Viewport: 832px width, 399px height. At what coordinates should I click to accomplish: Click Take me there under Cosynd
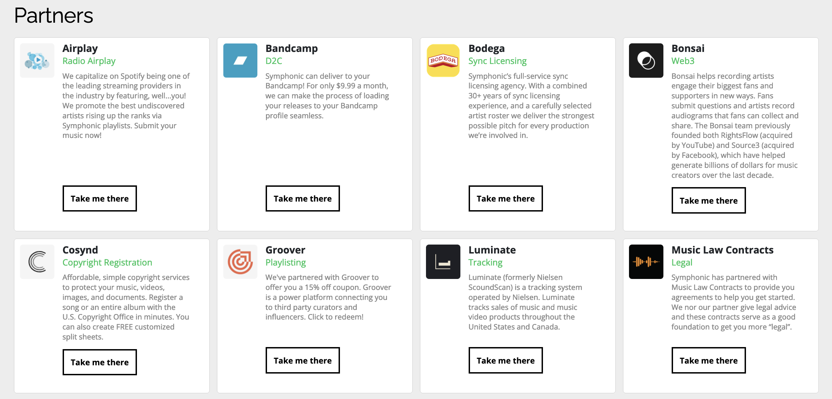pos(100,362)
